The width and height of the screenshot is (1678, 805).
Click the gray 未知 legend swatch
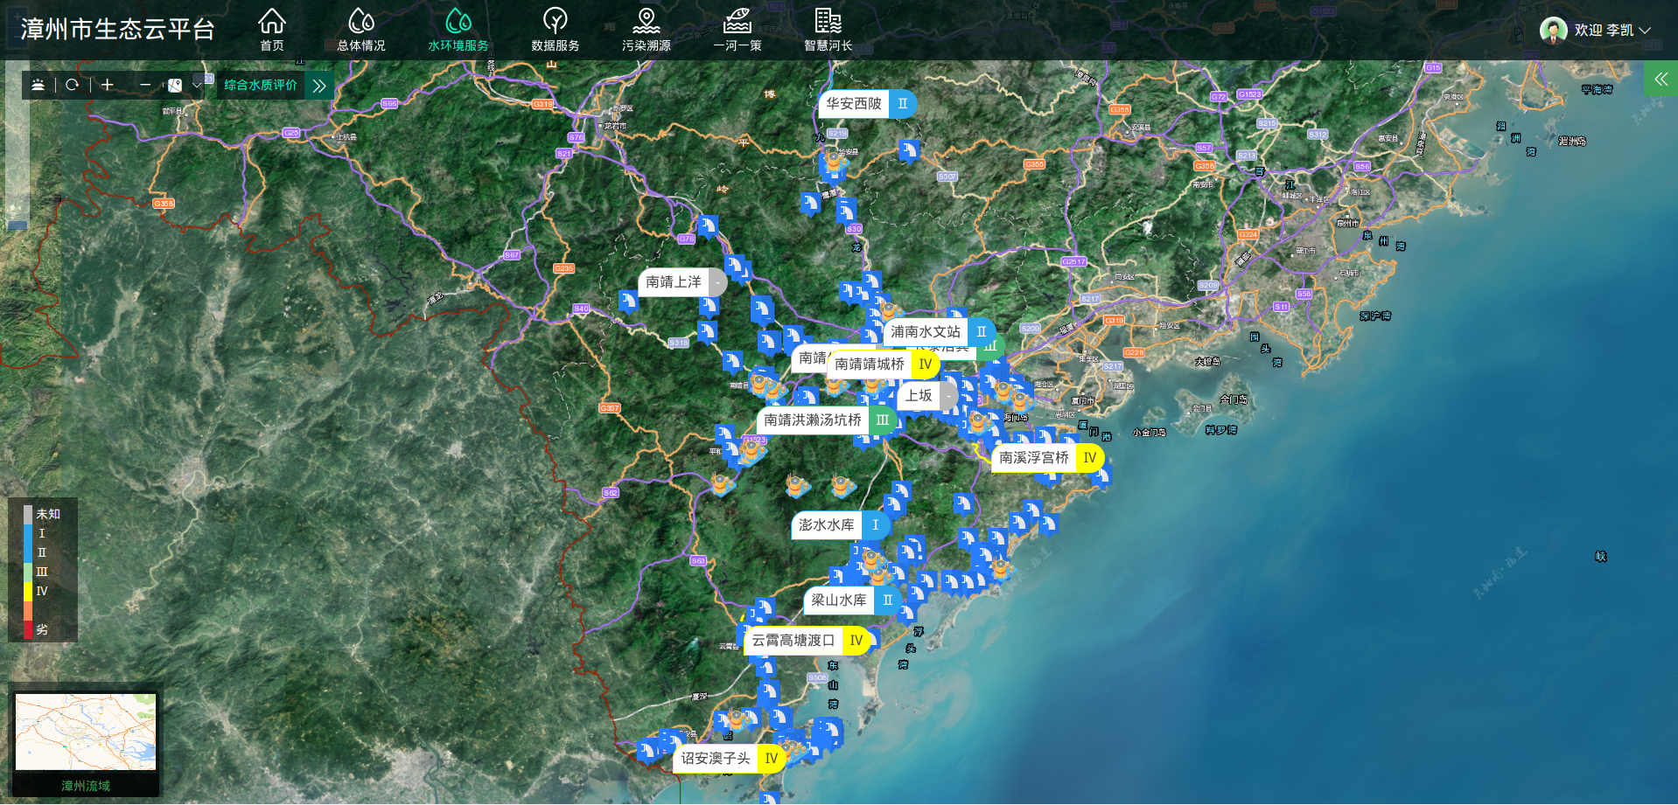click(x=28, y=515)
